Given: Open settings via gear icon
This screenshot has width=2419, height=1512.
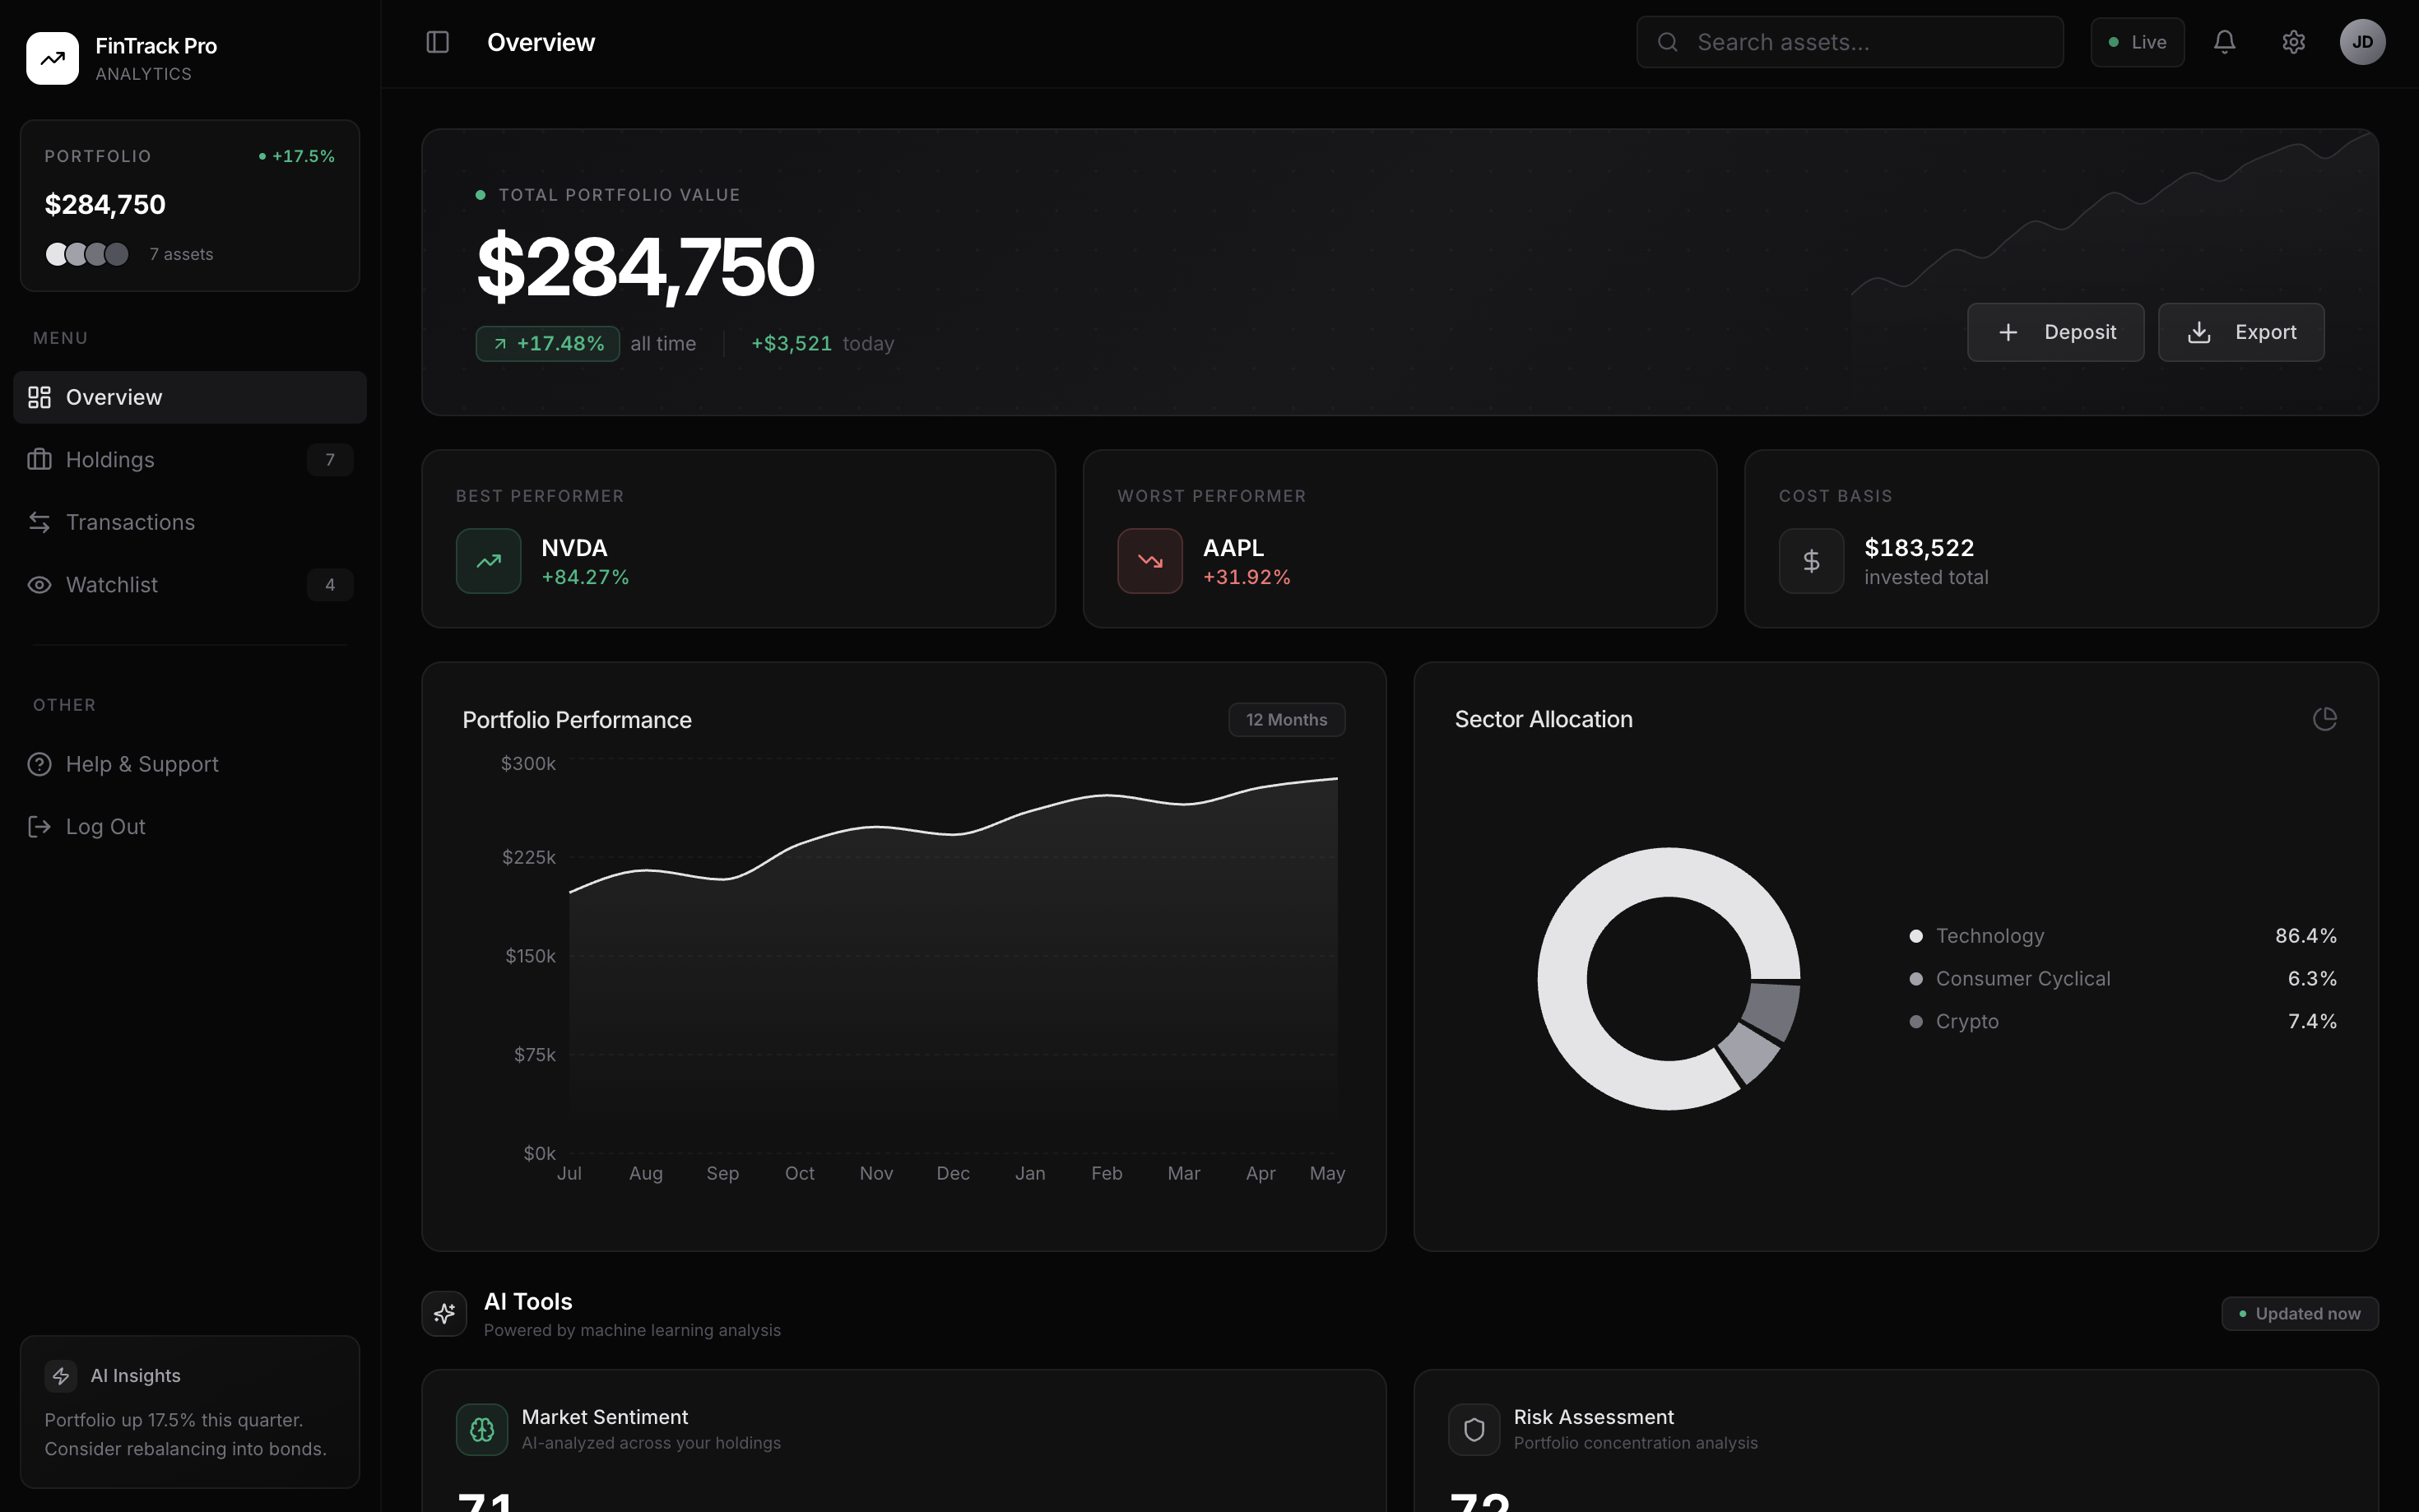Looking at the screenshot, I should (x=2293, y=42).
